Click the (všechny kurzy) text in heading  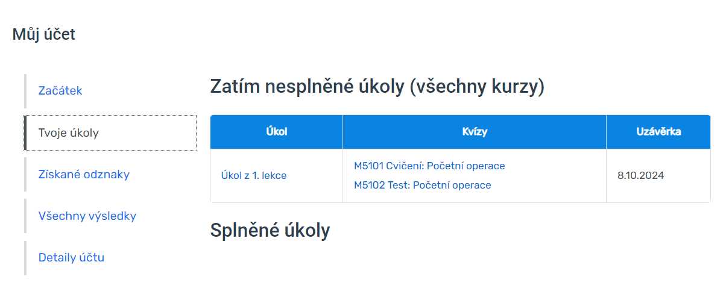click(477, 87)
